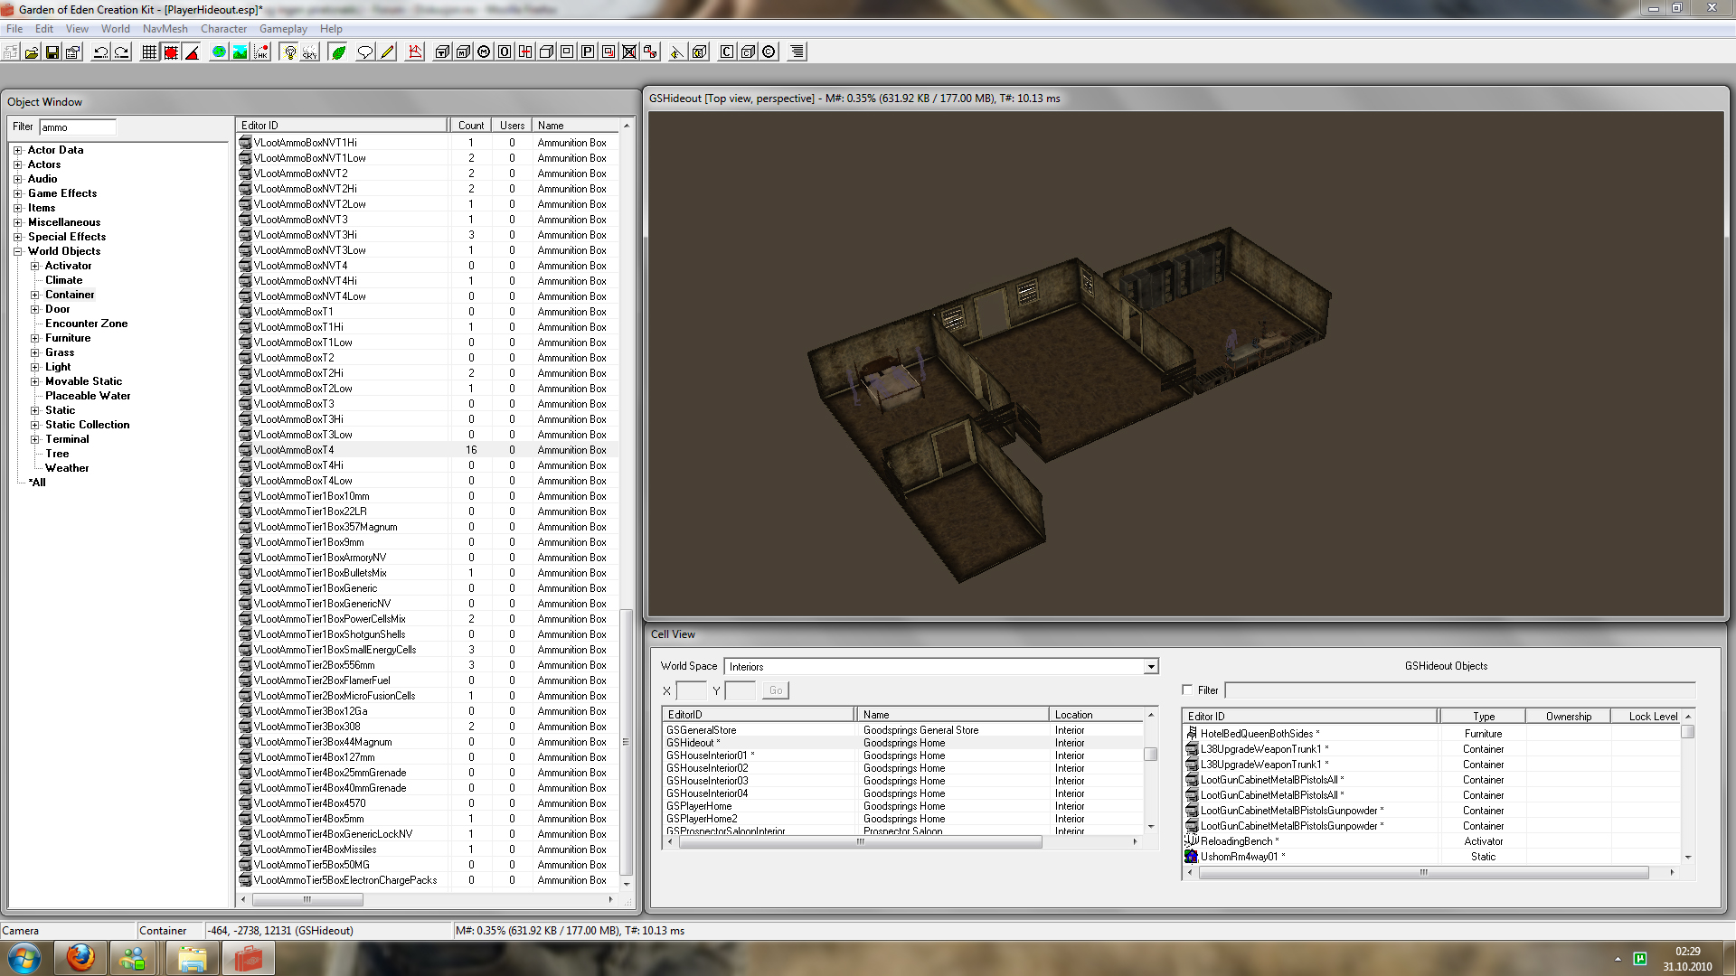1736x976 pixels.
Task: Click the speech bubble dialogue icon
Action: point(364,52)
